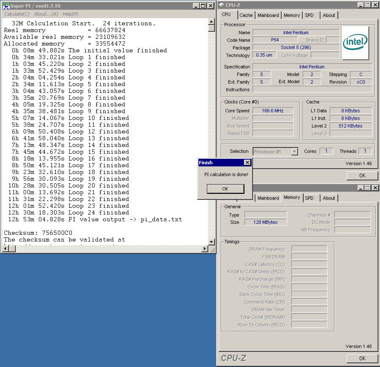Click the 'Loop 24 finished' line
Screen dimensions: 380x367
(68, 212)
